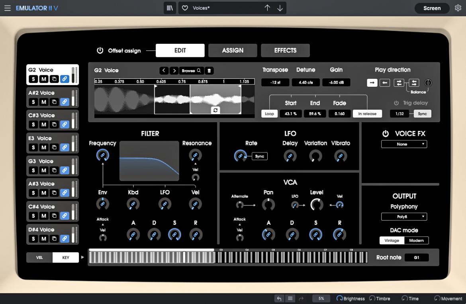Open the edit history list icon

290,299
